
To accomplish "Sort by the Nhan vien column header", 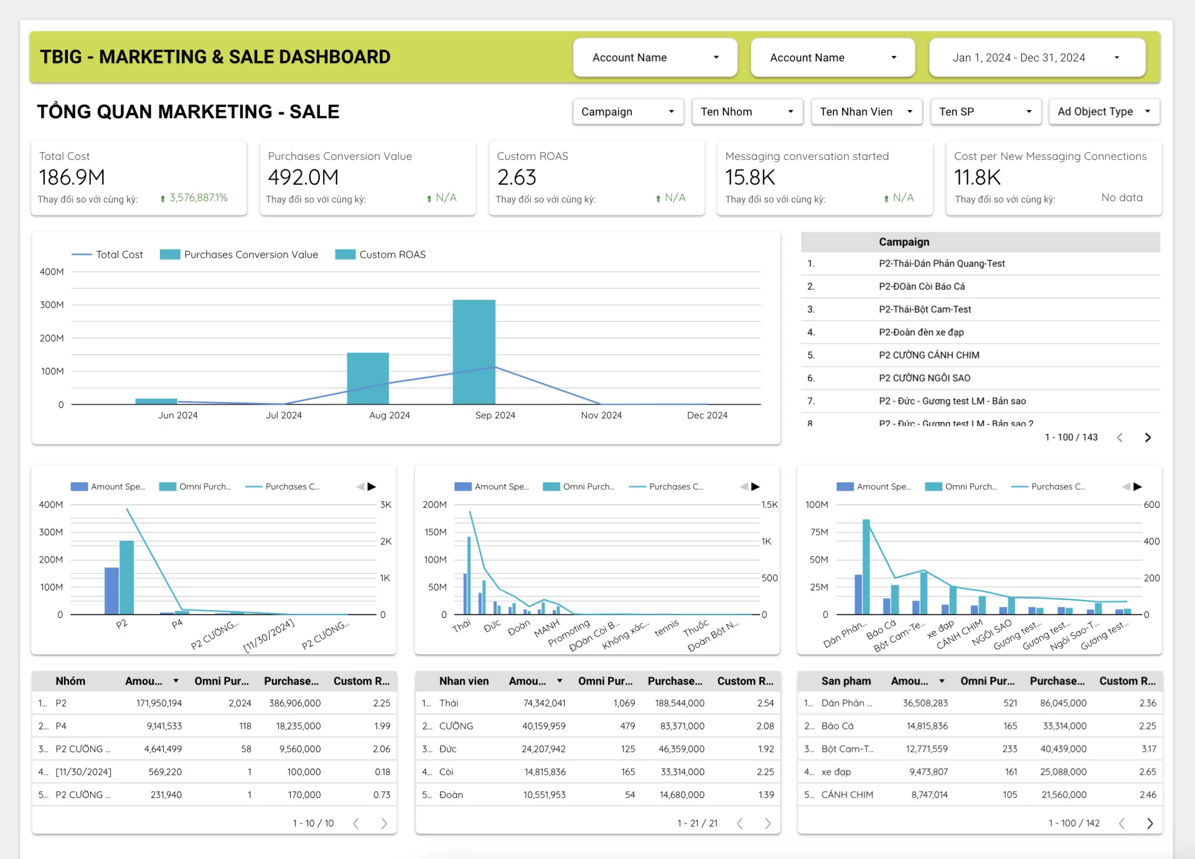I will [x=464, y=681].
